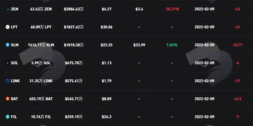Viewport: 253px width, 126px height.
Task: Click the $259.19万 FIL value
Action: pyautogui.click(x=74, y=117)
